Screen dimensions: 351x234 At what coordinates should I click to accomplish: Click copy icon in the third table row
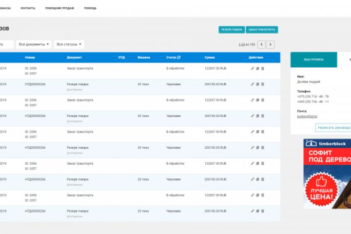[x=258, y=100]
